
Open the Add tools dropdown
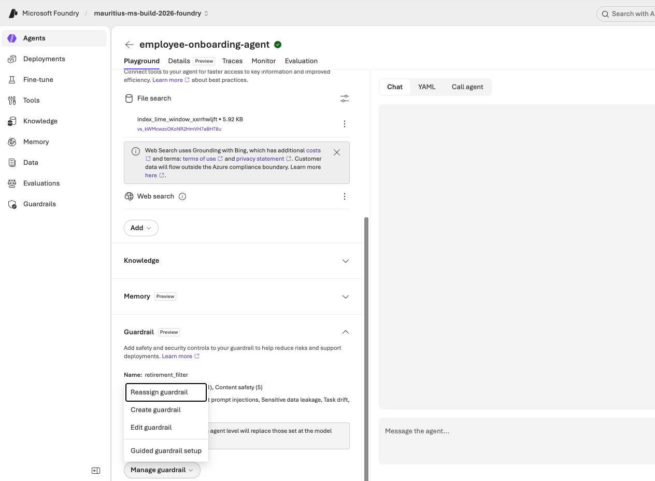pyautogui.click(x=141, y=228)
